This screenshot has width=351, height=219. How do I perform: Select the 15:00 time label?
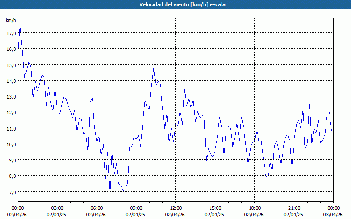215,208
